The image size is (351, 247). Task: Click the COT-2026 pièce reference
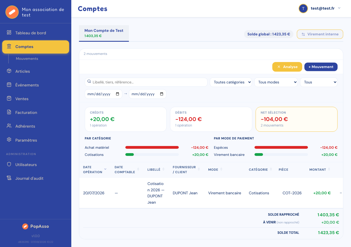coord(292,193)
